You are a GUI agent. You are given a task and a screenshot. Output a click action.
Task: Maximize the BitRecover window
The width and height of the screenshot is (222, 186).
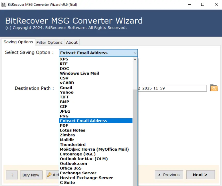point(203,4)
